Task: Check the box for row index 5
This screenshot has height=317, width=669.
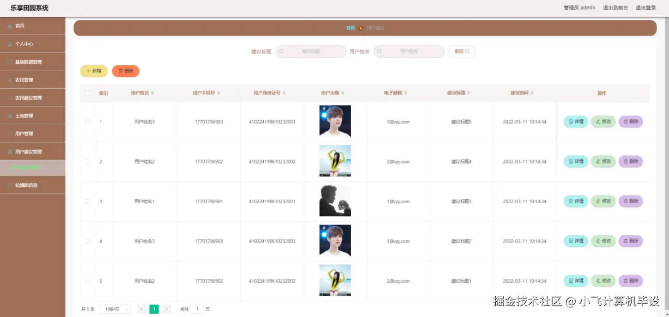Action: coord(88,281)
